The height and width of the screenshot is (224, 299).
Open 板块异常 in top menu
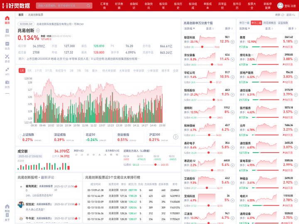tap(163, 6)
